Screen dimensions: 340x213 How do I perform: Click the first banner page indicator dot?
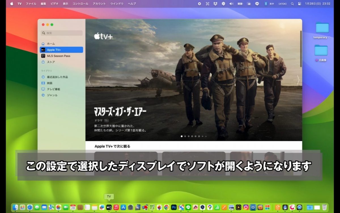(182, 136)
